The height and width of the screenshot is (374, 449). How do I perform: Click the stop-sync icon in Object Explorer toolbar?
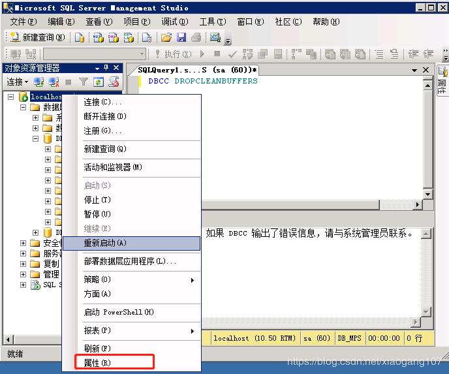[114, 82]
